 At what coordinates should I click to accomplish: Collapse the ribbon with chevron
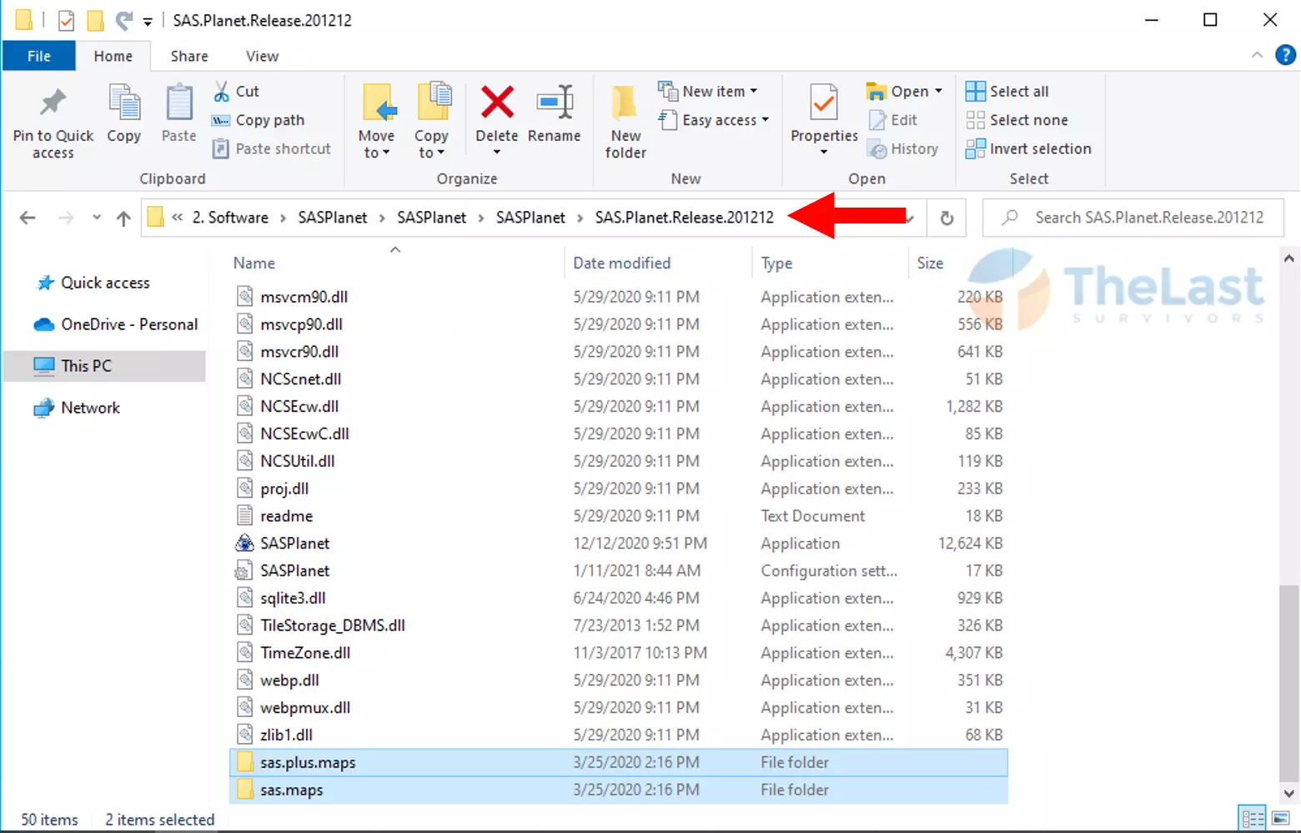(x=1257, y=55)
